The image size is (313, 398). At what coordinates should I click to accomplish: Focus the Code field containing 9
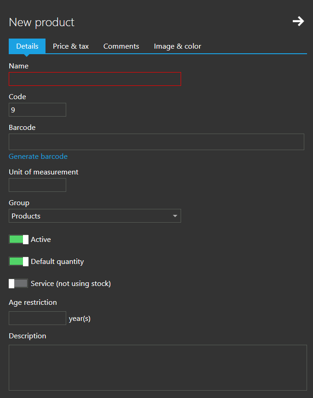coord(37,110)
